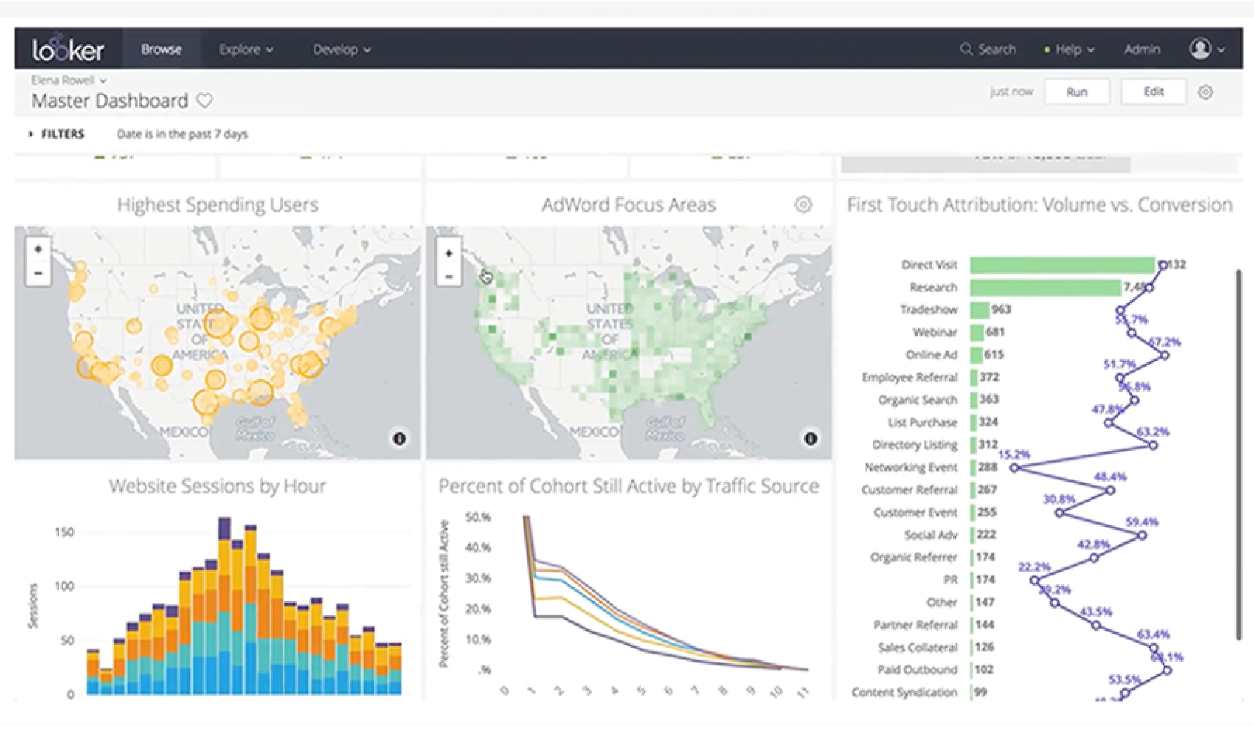
Task: Click the info icon on the Highest Spending Users map
Action: [399, 437]
